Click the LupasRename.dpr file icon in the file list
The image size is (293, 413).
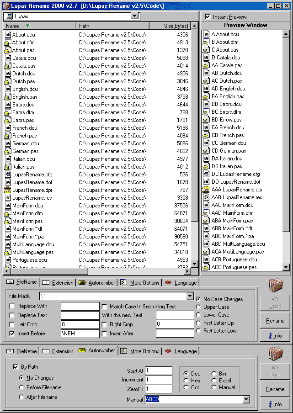8,190
